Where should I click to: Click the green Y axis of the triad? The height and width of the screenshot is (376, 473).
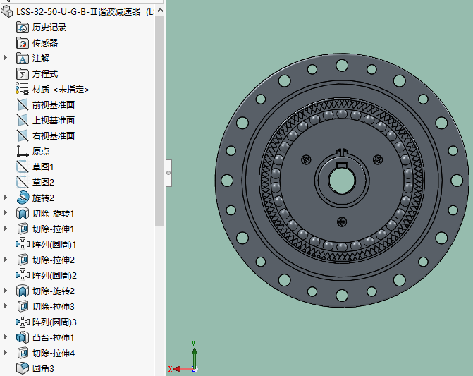195,357
